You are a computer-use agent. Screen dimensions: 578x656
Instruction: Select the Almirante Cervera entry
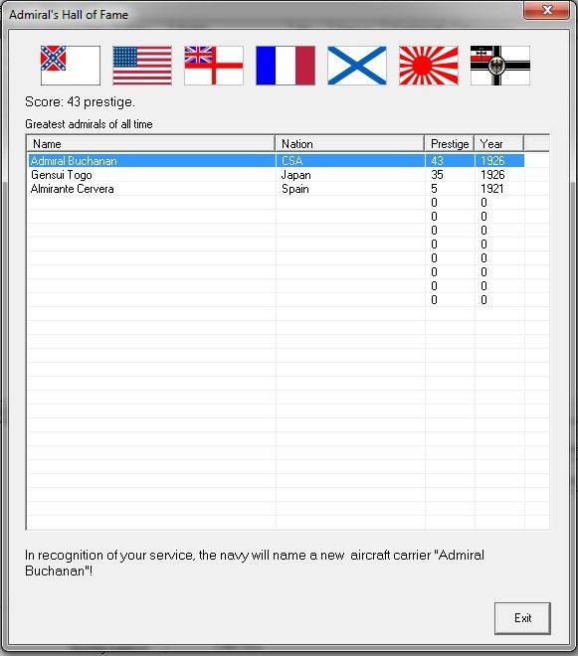72,189
